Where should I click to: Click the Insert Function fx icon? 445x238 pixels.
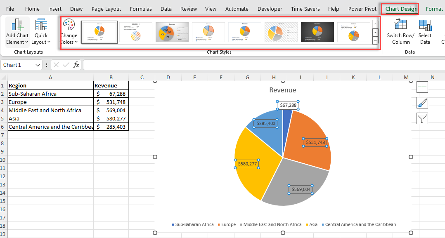[77, 65]
